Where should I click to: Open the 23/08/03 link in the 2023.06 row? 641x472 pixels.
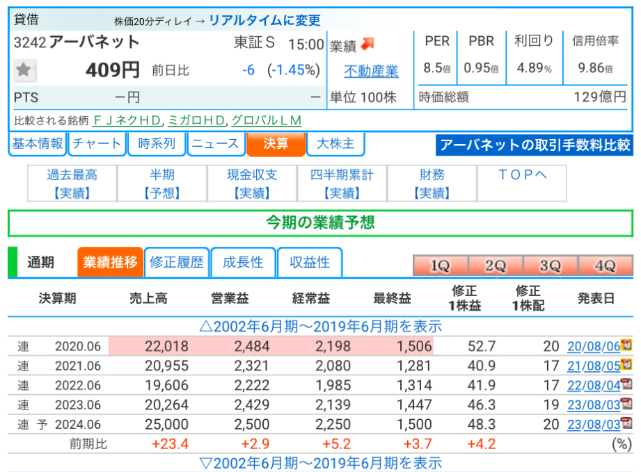pyautogui.click(x=594, y=405)
